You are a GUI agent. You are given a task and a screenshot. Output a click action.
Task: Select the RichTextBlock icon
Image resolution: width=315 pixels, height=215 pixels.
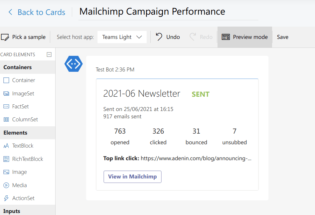point(6,159)
